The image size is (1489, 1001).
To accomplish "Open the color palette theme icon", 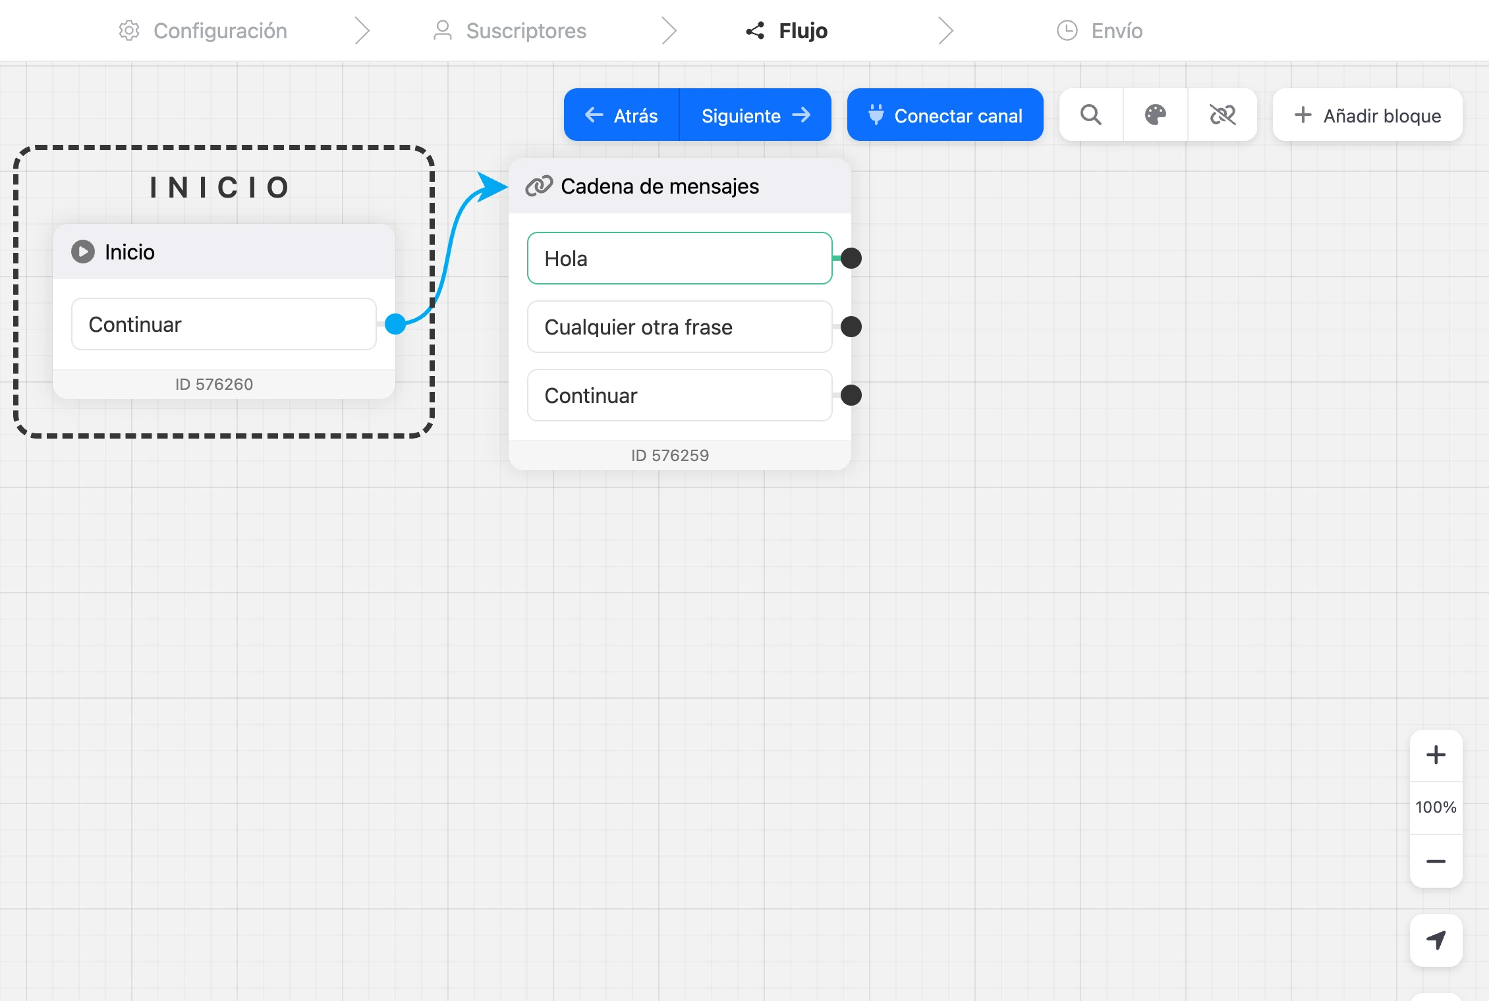I will (x=1156, y=115).
